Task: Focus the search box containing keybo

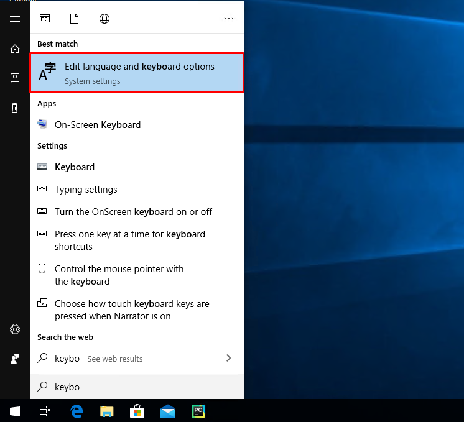Action: tap(137, 387)
